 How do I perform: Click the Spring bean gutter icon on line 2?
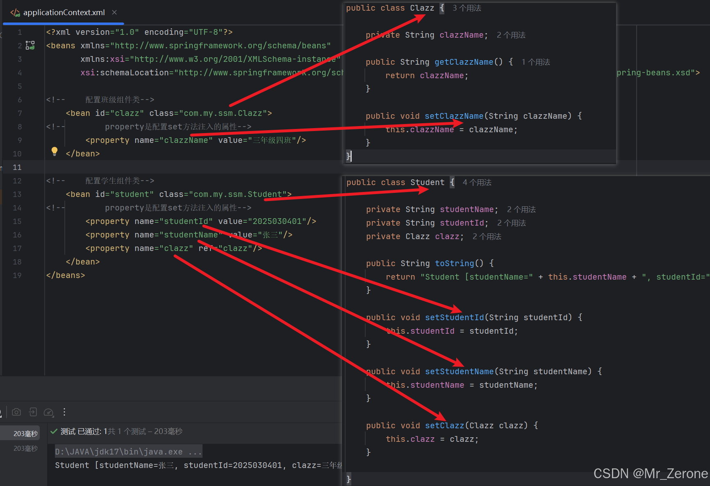30,45
